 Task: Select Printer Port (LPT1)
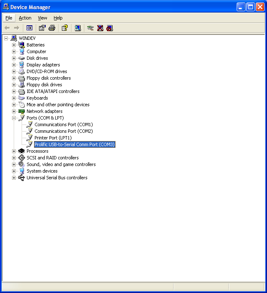pyautogui.click(x=53, y=138)
